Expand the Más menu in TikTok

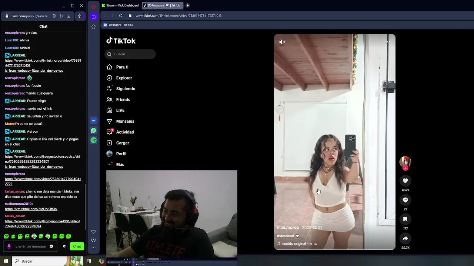coord(115,164)
